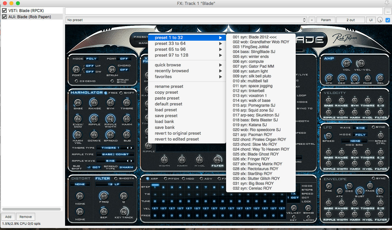Enable LFO SYNC toggle
Image resolution: width=392 pixels, height=230 pixels.
pyautogui.click(x=373, y=127)
